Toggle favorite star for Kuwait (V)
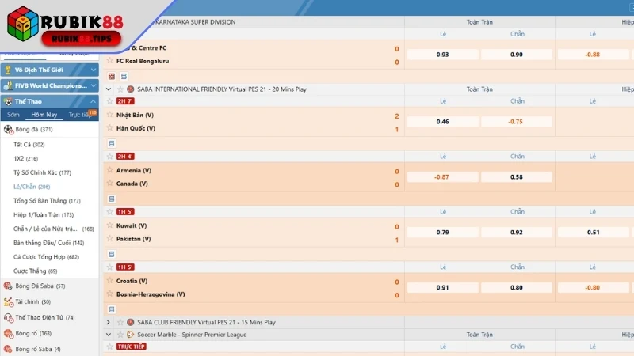Image resolution: width=634 pixels, height=356 pixels. (x=110, y=225)
